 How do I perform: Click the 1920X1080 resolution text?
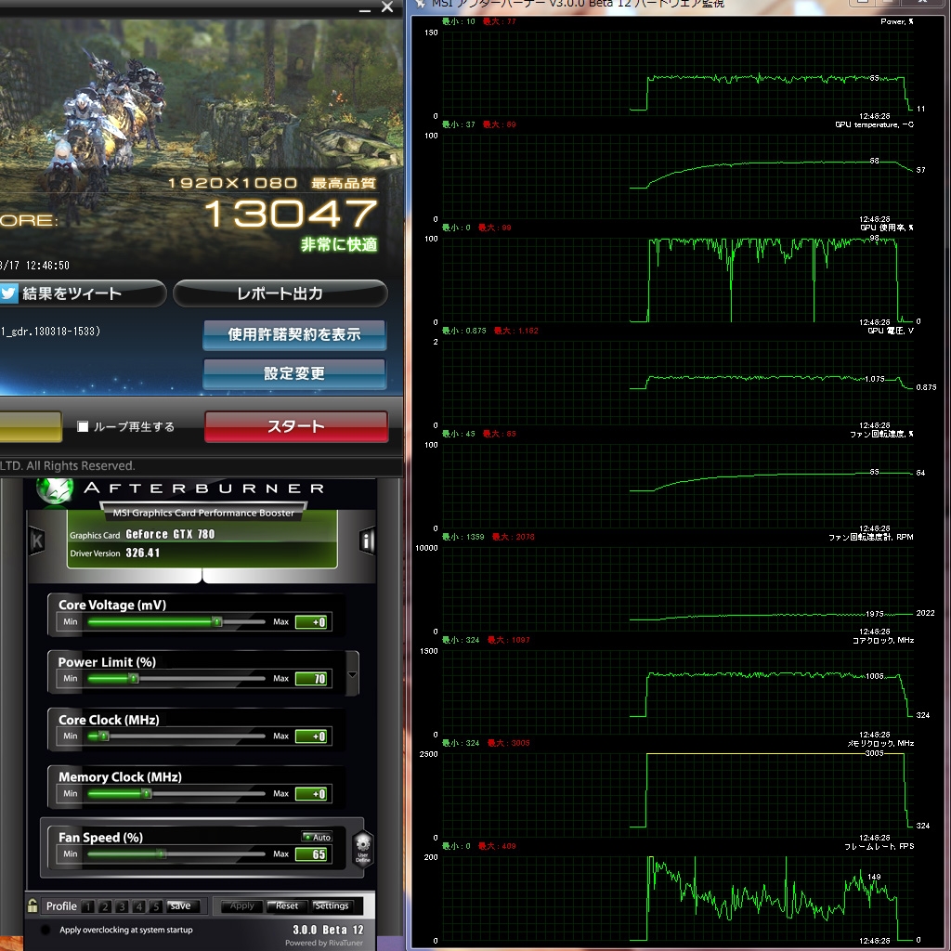point(233,183)
